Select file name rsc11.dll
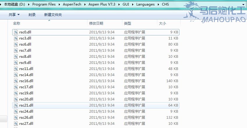Viewport: 247px width, 128px height. (26, 68)
